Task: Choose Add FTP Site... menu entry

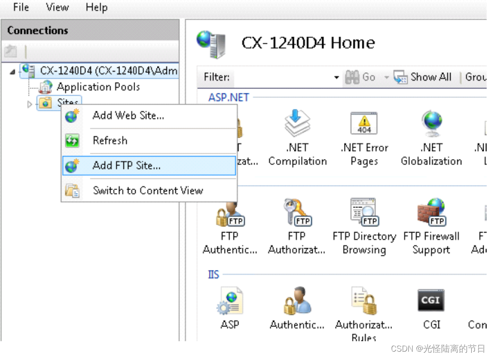Action: pos(149,166)
